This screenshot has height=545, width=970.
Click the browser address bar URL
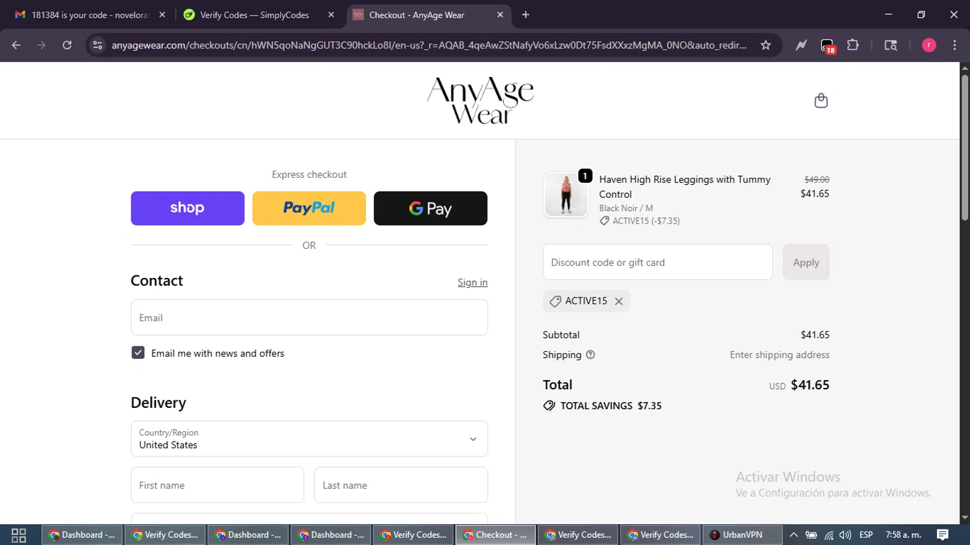tap(428, 45)
